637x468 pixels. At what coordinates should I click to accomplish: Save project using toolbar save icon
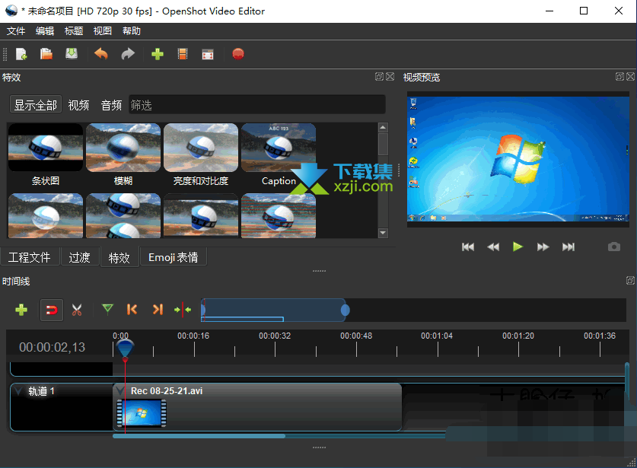72,54
